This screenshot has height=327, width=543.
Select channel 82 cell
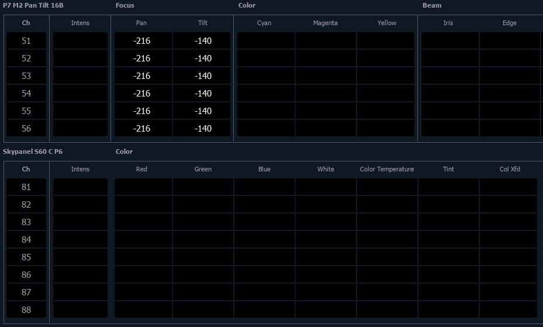pyautogui.click(x=26, y=204)
